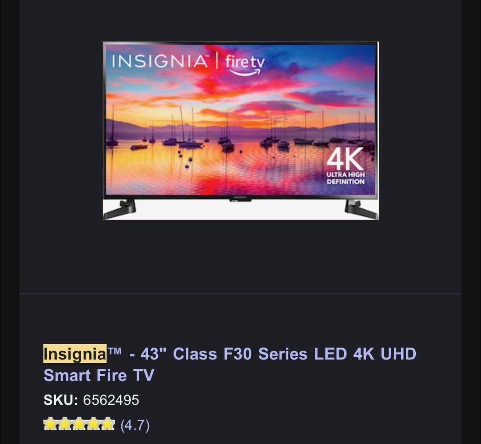The image size is (481, 444).
Task: Click the second rating star
Action: (x=65, y=424)
